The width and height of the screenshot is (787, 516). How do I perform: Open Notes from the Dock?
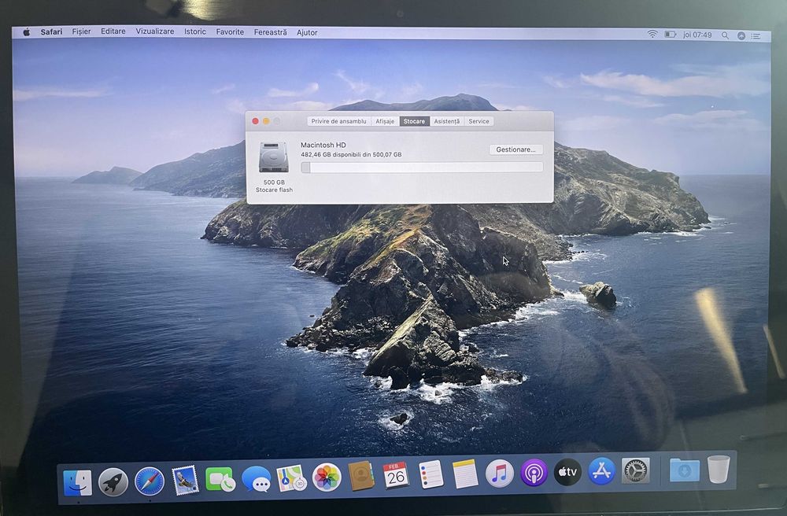[x=465, y=474]
